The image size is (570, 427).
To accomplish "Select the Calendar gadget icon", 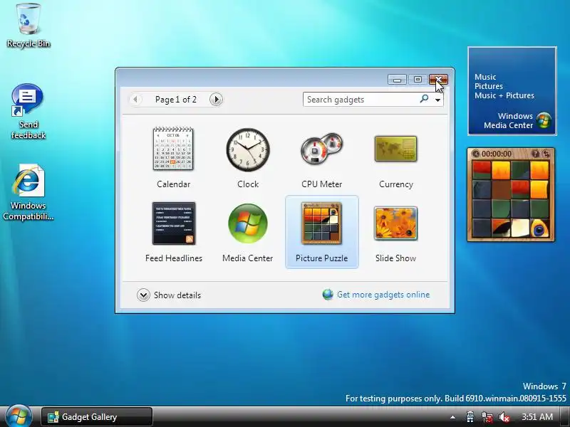I will (x=173, y=149).
